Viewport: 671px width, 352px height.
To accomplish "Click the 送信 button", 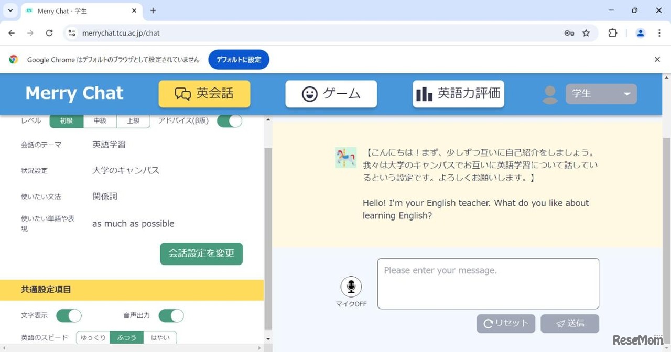I will click(x=570, y=323).
